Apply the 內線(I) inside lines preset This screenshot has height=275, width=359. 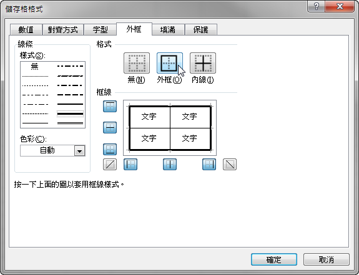203,63
